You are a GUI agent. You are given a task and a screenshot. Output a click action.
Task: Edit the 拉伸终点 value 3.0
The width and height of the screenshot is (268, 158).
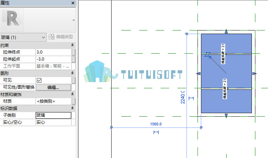53,52
